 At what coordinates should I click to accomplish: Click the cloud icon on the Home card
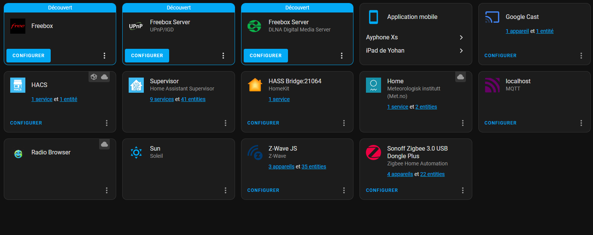461,77
